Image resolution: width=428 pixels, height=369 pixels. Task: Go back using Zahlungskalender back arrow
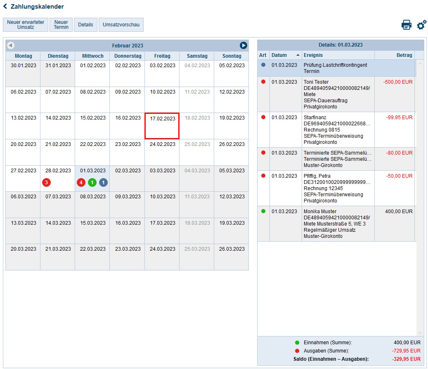coord(5,7)
